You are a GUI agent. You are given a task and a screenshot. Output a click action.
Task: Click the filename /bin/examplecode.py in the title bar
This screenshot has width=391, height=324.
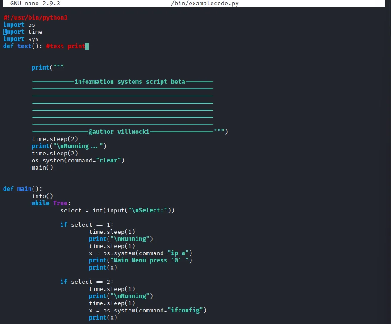pyautogui.click(x=205, y=3)
